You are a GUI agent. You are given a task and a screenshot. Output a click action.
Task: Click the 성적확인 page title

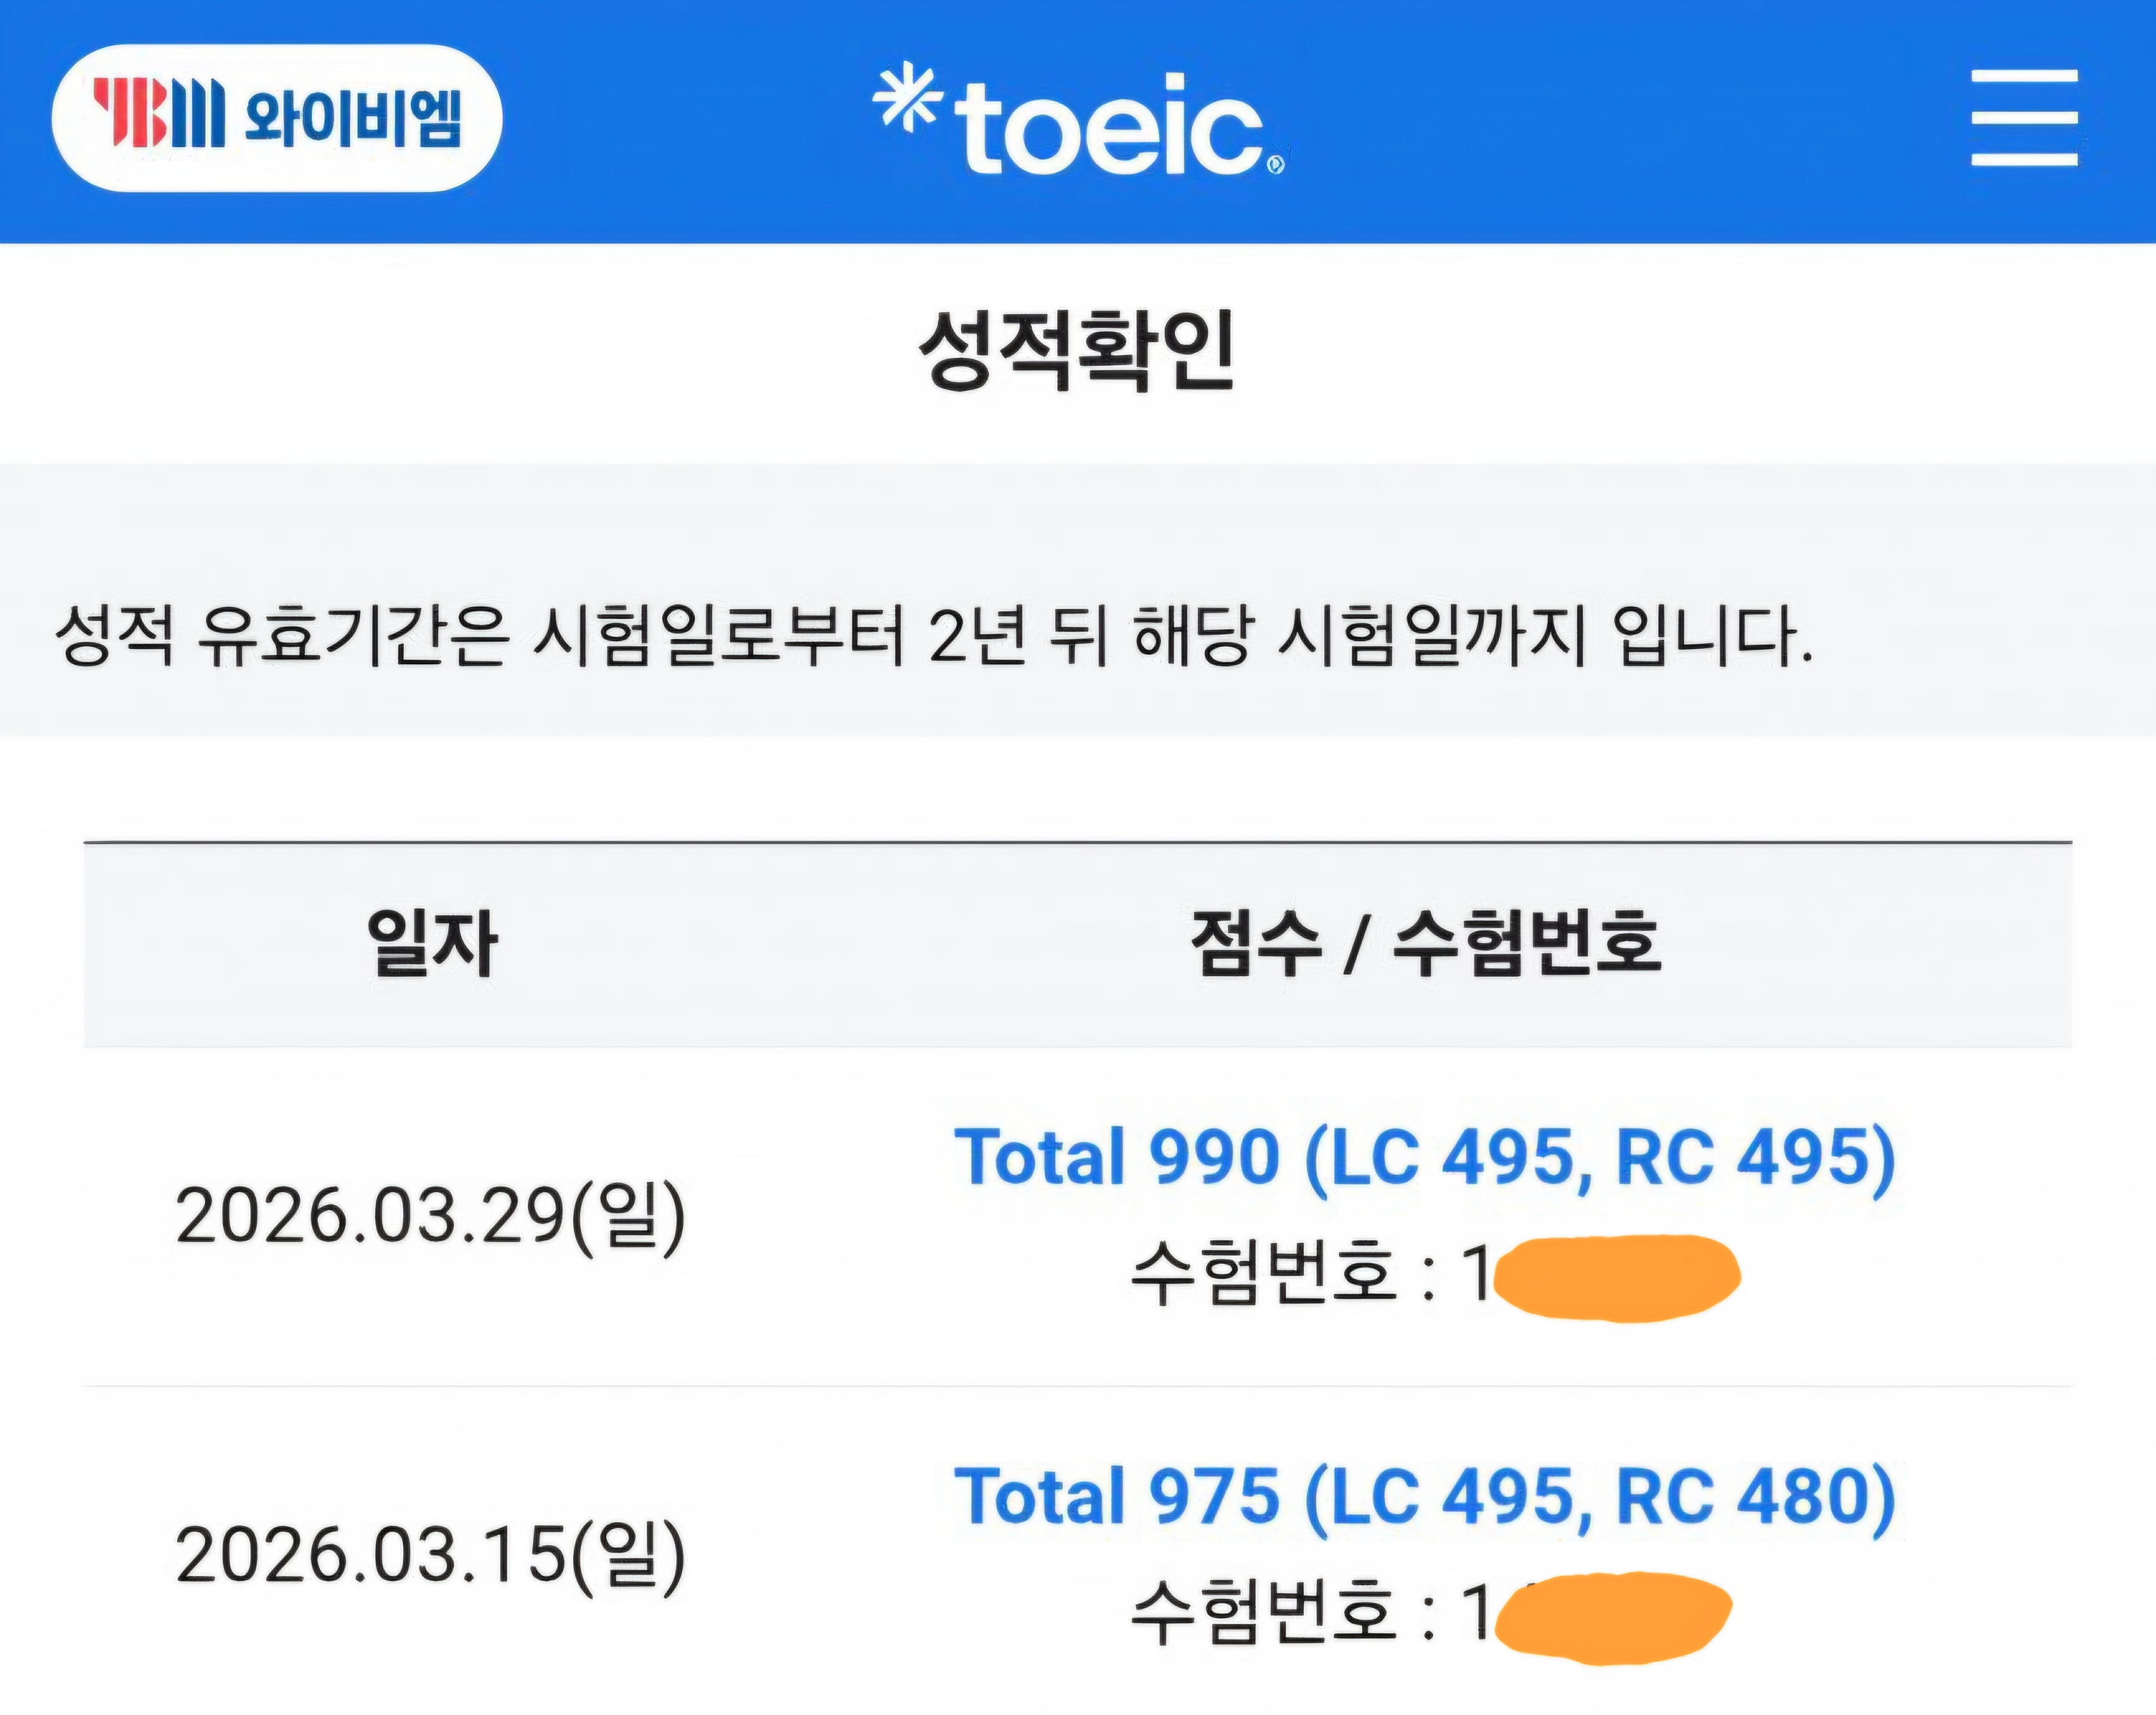coord(1077,350)
